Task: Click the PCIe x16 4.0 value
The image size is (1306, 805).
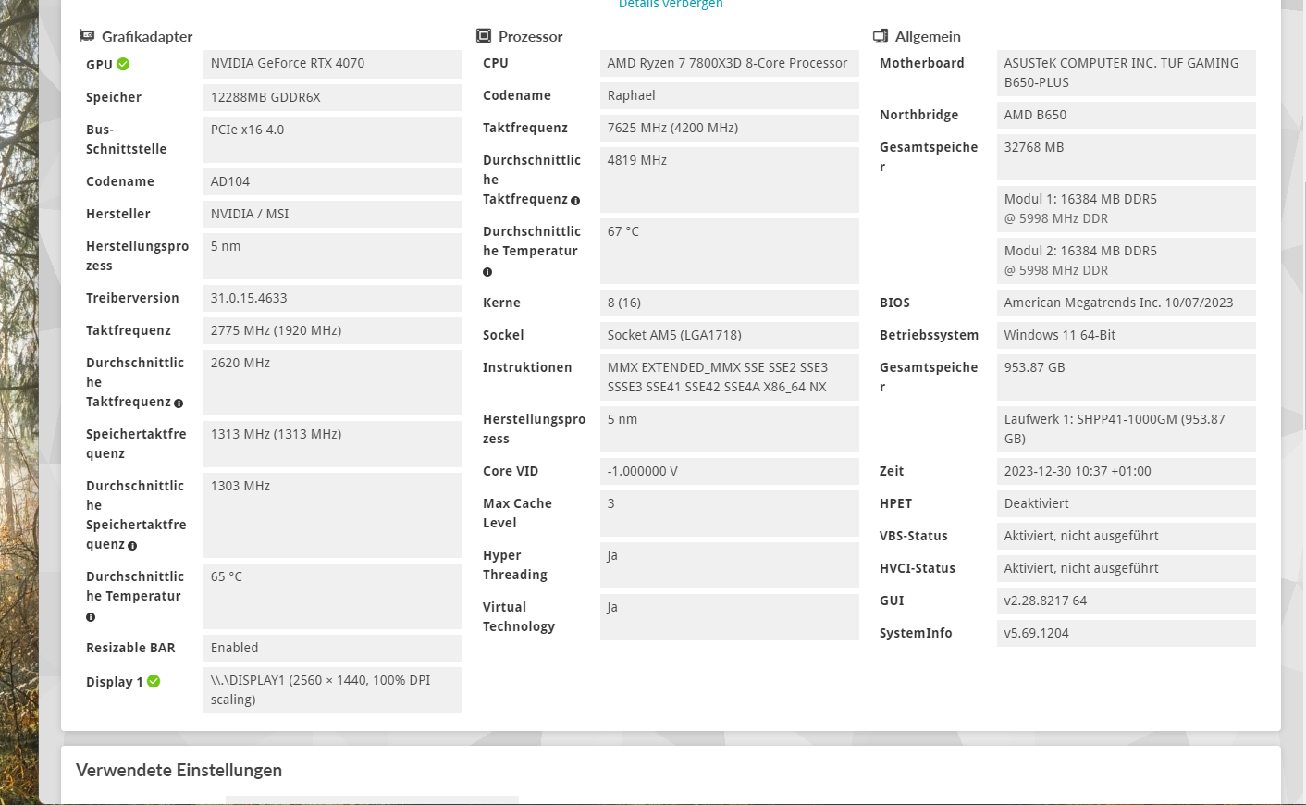Action: click(x=333, y=140)
